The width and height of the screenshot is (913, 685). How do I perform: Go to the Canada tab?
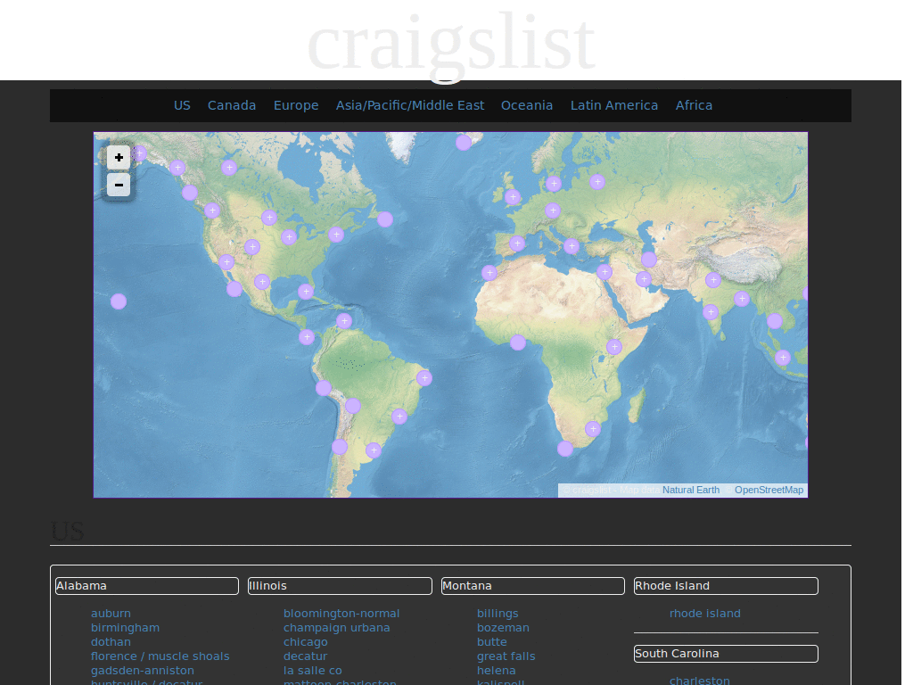pyautogui.click(x=232, y=105)
